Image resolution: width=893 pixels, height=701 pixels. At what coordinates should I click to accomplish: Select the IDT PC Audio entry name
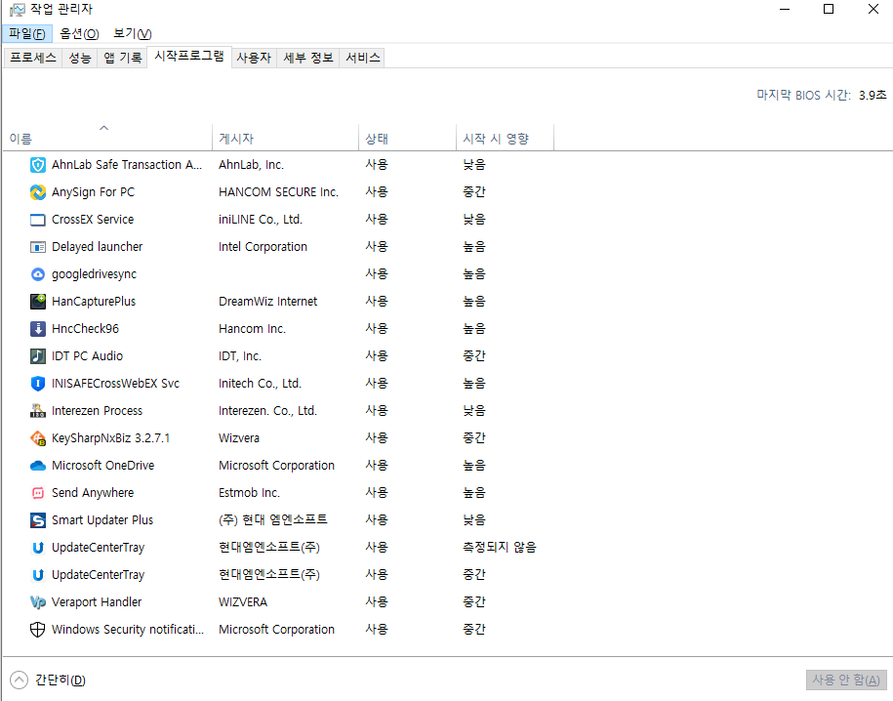click(x=87, y=356)
